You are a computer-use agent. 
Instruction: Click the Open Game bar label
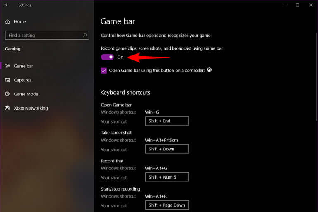pyautogui.click(x=116, y=105)
